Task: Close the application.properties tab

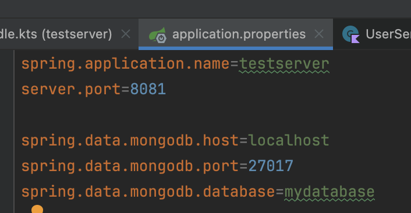Action: tap(319, 34)
